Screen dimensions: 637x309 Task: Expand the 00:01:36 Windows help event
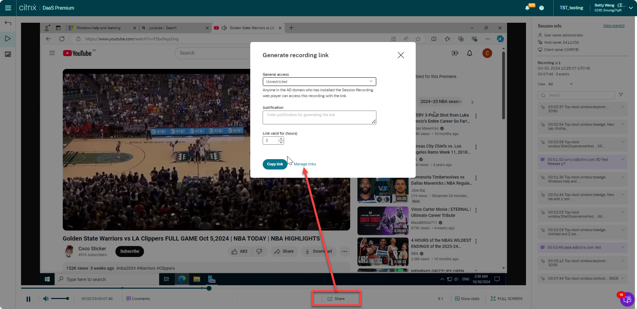(623, 177)
